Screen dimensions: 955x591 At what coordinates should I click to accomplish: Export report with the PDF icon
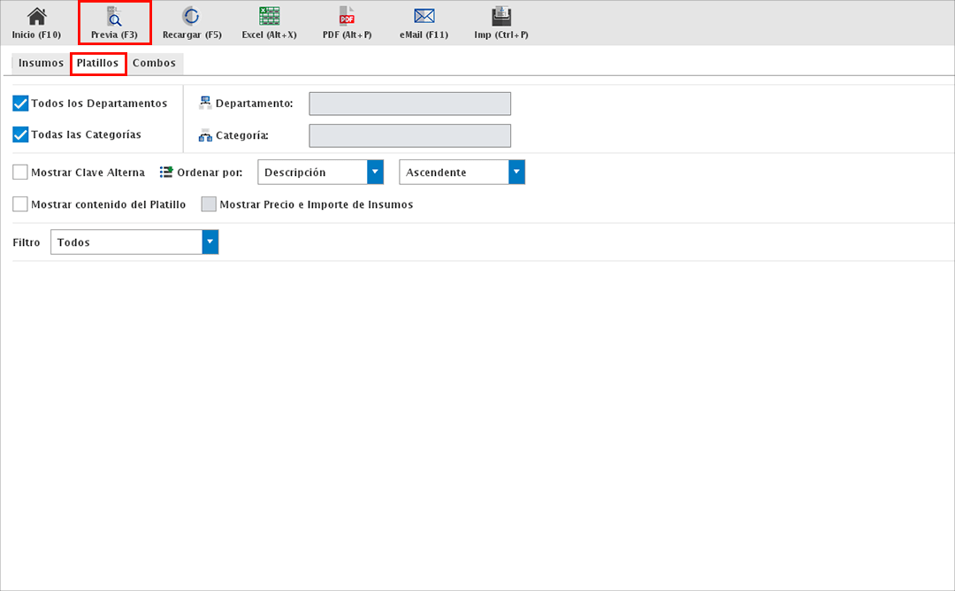(347, 16)
